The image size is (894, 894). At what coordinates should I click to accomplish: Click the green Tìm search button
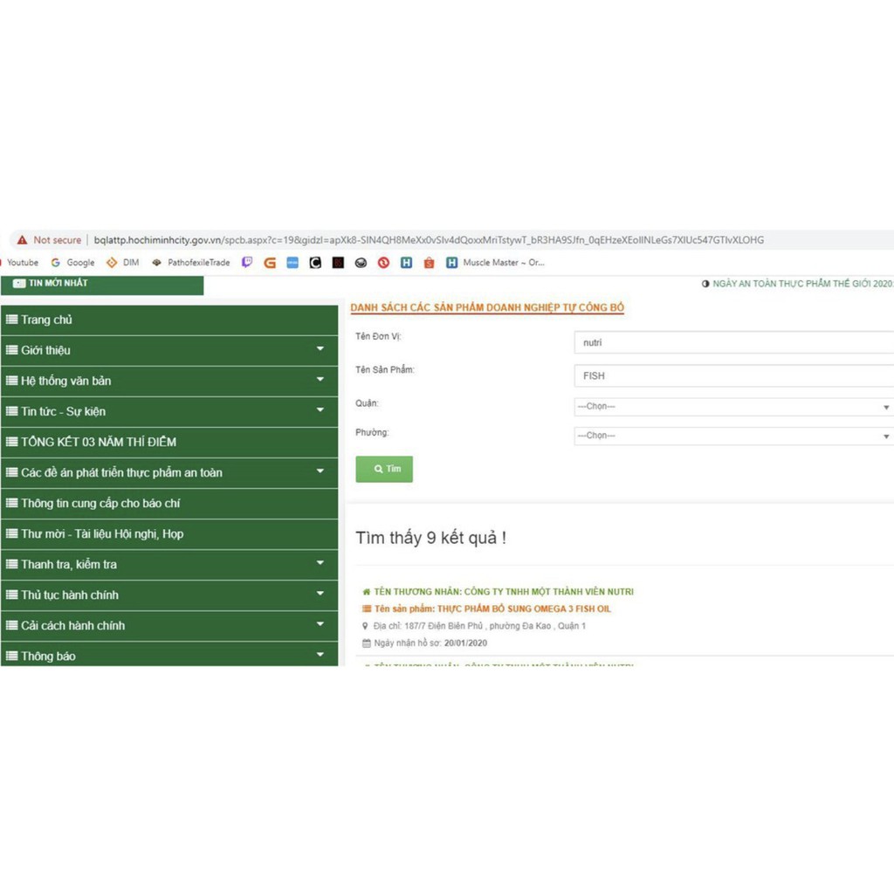pyautogui.click(x=384, y=469)
